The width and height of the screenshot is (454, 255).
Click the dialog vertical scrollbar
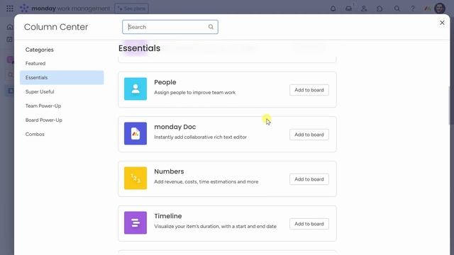point(450,106)
